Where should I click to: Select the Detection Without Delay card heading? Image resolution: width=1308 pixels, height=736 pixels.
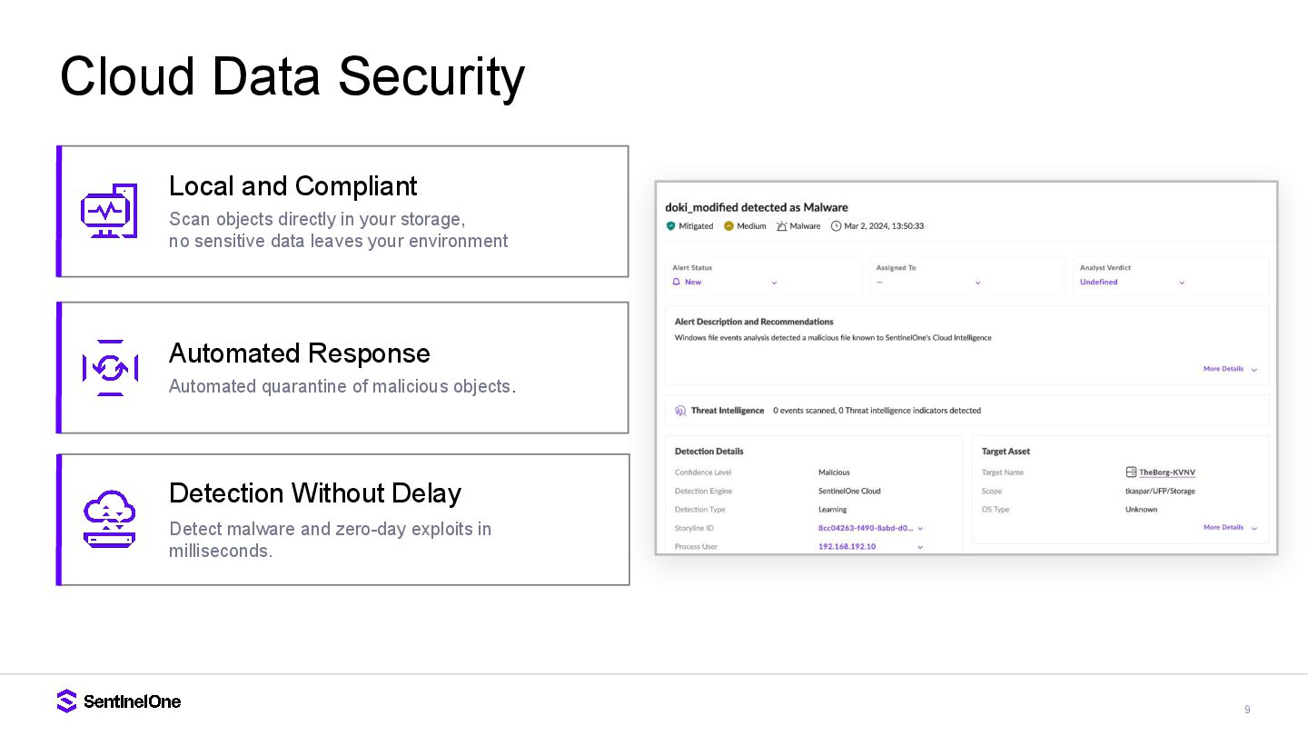315,493
